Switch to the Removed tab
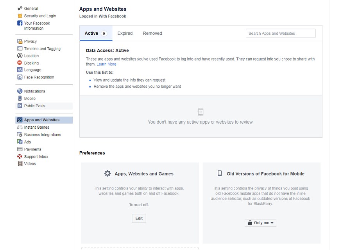342x250 pixels. click(x=152, y=33)
